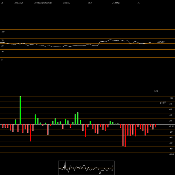Viewport: 175px width, 175px height.
Task: Click the 20 axis label on MR chart
Action: (171, 121)
